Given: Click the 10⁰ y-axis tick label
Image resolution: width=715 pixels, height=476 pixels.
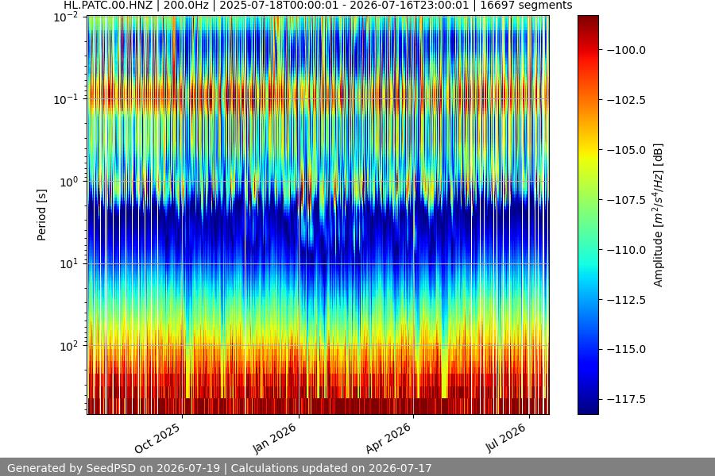Looking at the screenshot, I should (69, 182).
